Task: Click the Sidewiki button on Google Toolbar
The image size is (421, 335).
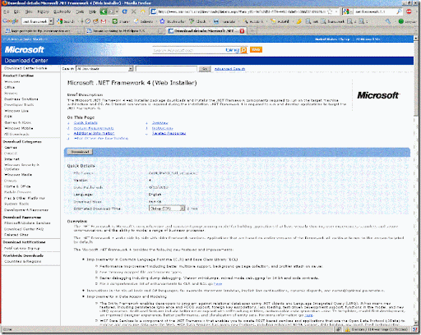Action: click(x=143, y=21)
